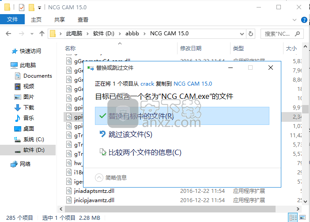
Task: Select the jnicipjavamtz.dll file
Action: pyautogui.click(x=94, y=200)
